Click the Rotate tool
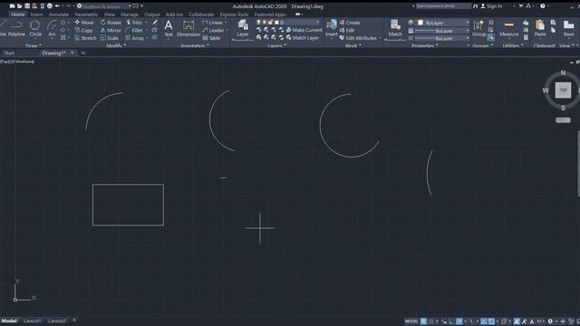This screenshot has width=580, height=326. 111,23
